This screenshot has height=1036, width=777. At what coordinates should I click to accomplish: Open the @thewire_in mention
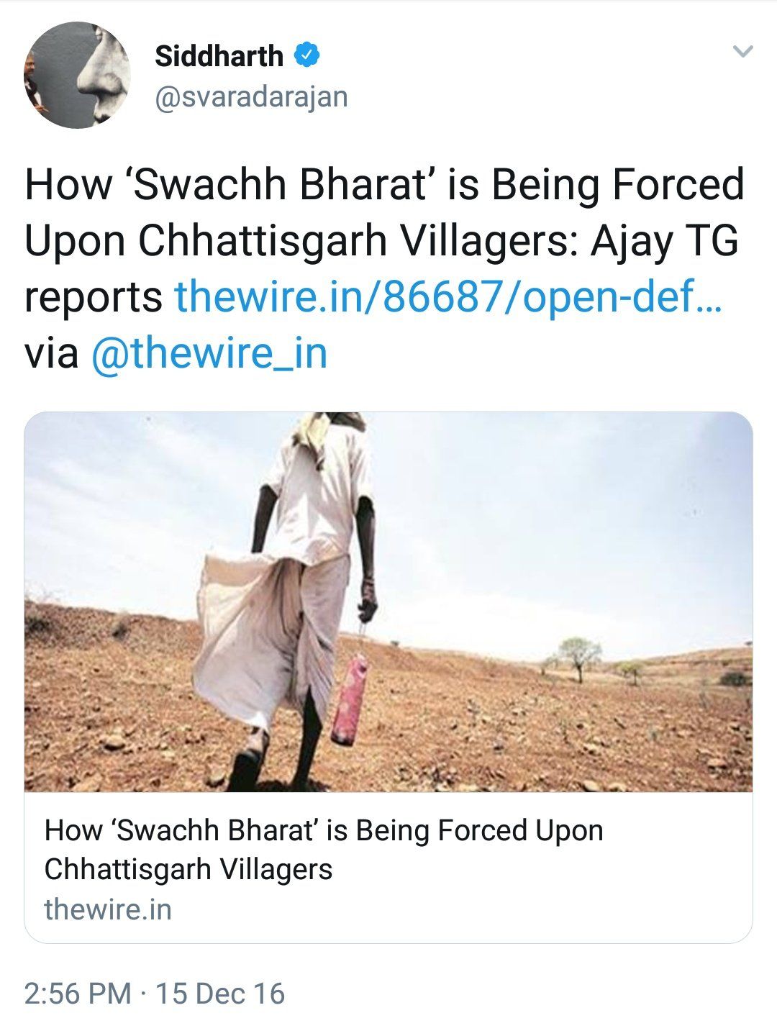tap(209, 353)
